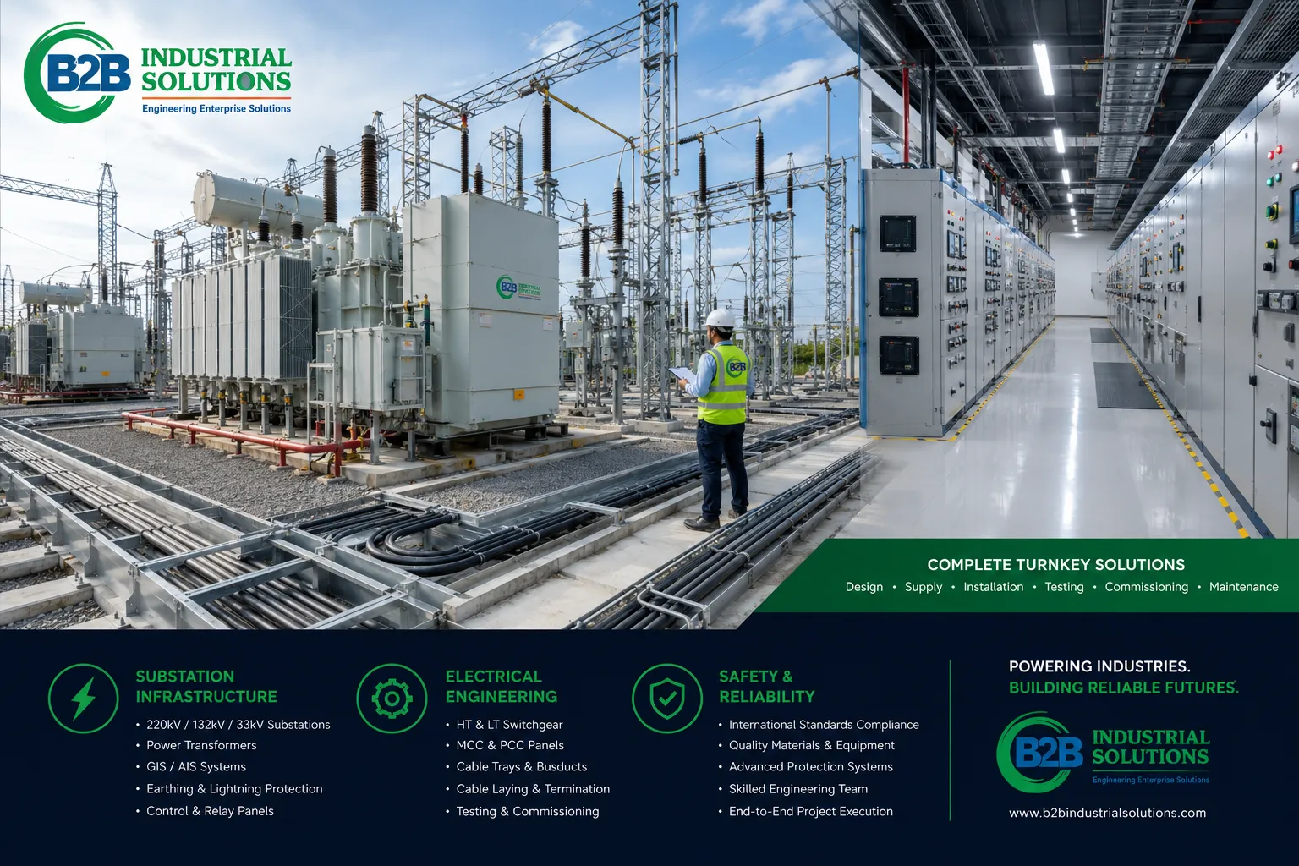1299x866 pixels.
Task: Select 'Maintenance' in the turnkey banner
Action: coord(1243,587)
